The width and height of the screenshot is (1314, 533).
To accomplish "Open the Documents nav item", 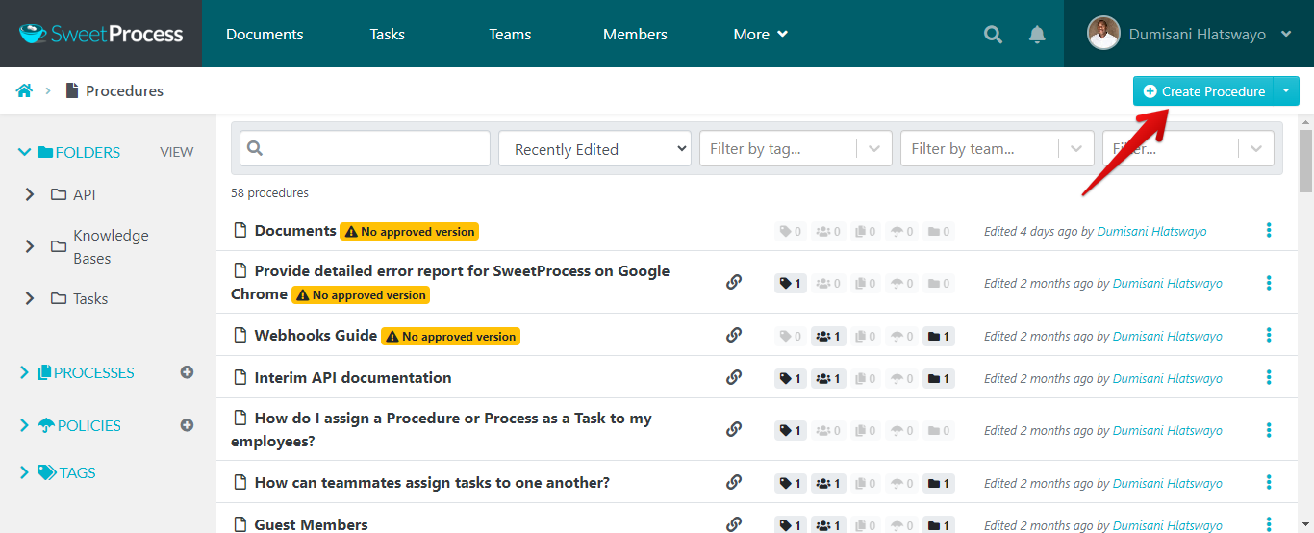I will coord(265,34).
